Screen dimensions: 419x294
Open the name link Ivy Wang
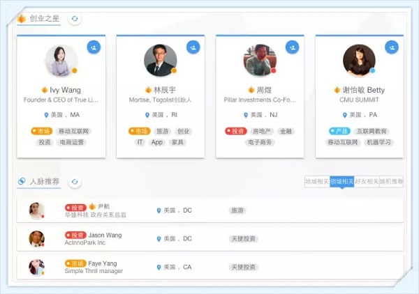click(65, 90)
